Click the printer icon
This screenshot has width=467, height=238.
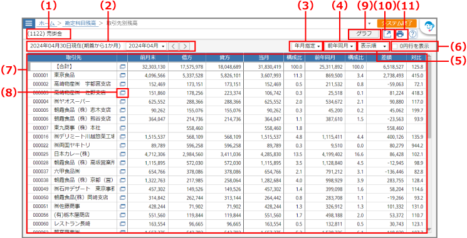tap(401, 34)
